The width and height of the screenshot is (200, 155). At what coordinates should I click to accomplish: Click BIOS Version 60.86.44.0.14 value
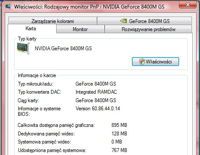click(x=98, y=109)
